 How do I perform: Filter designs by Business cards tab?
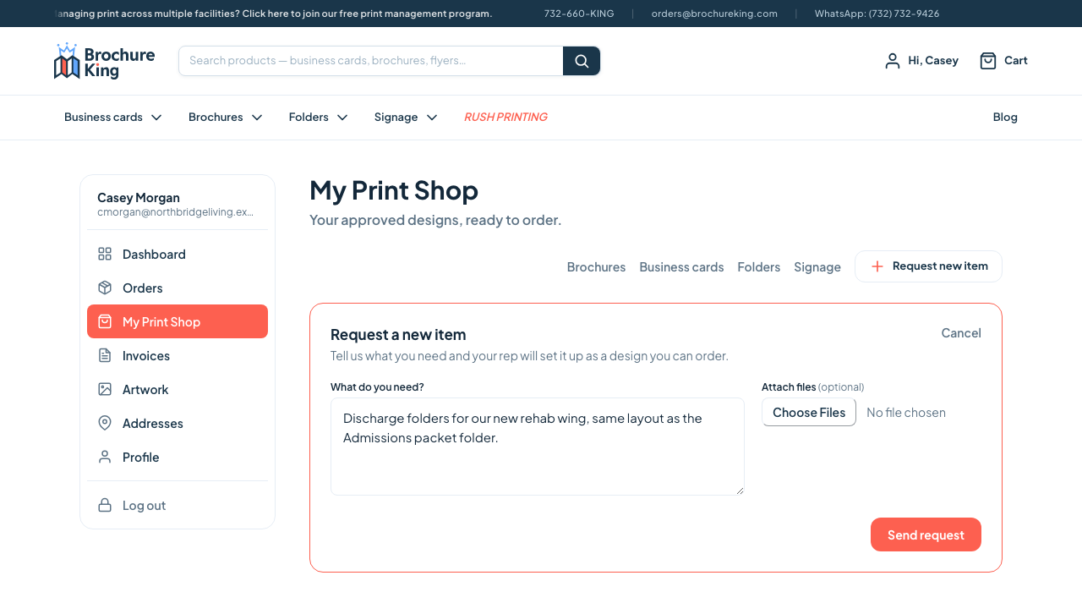(x=681, y=266)
